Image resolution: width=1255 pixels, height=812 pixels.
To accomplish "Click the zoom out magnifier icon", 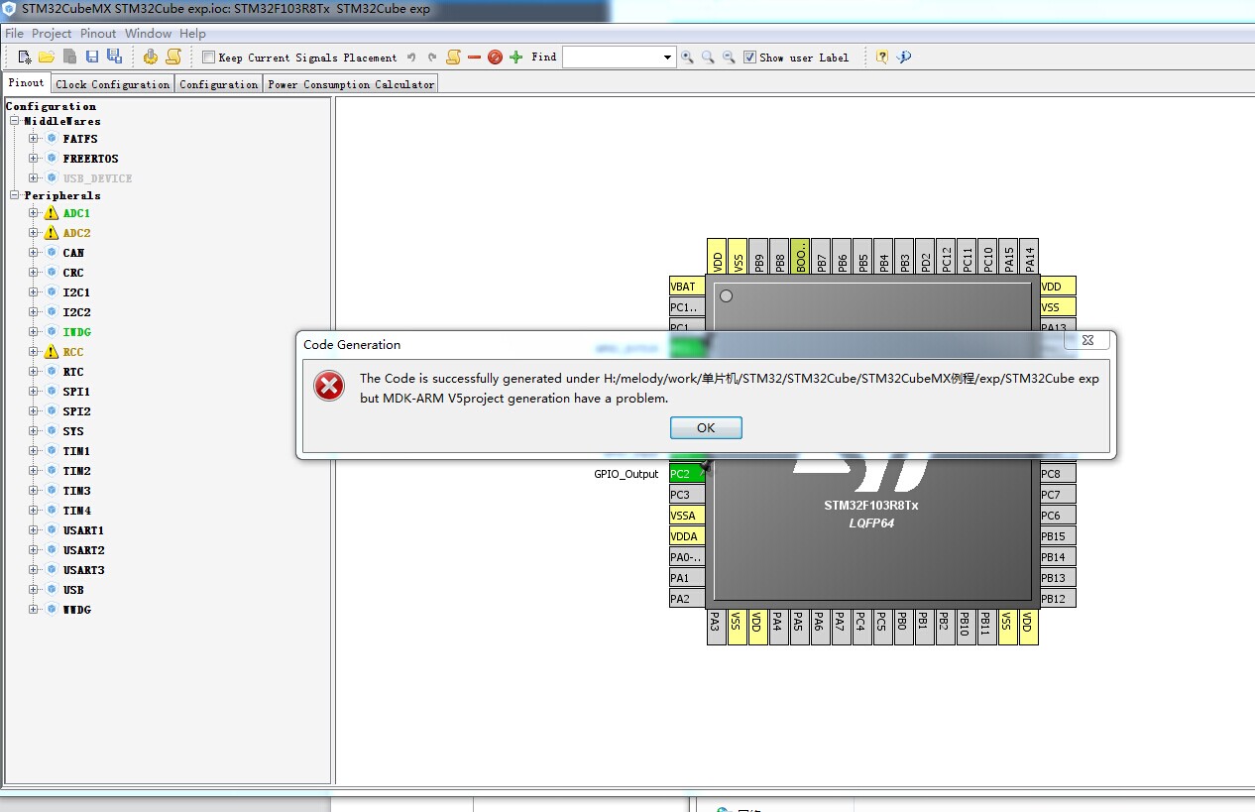I will (x=729, y=58).
